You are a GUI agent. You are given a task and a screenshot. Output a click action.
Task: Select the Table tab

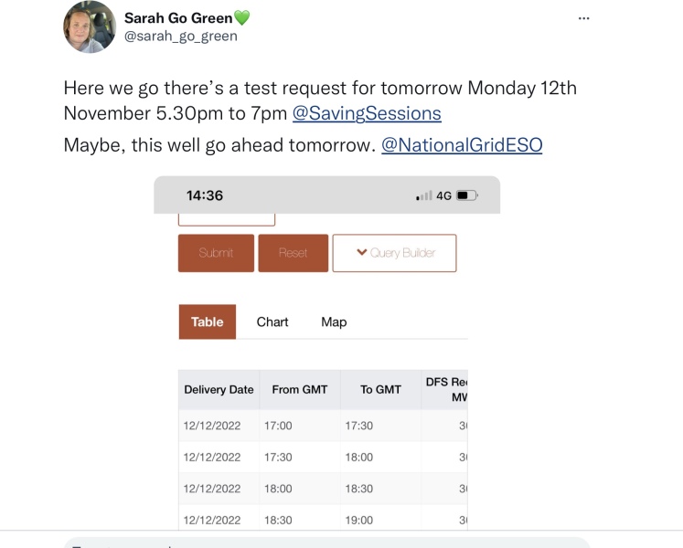coord(208,321)
